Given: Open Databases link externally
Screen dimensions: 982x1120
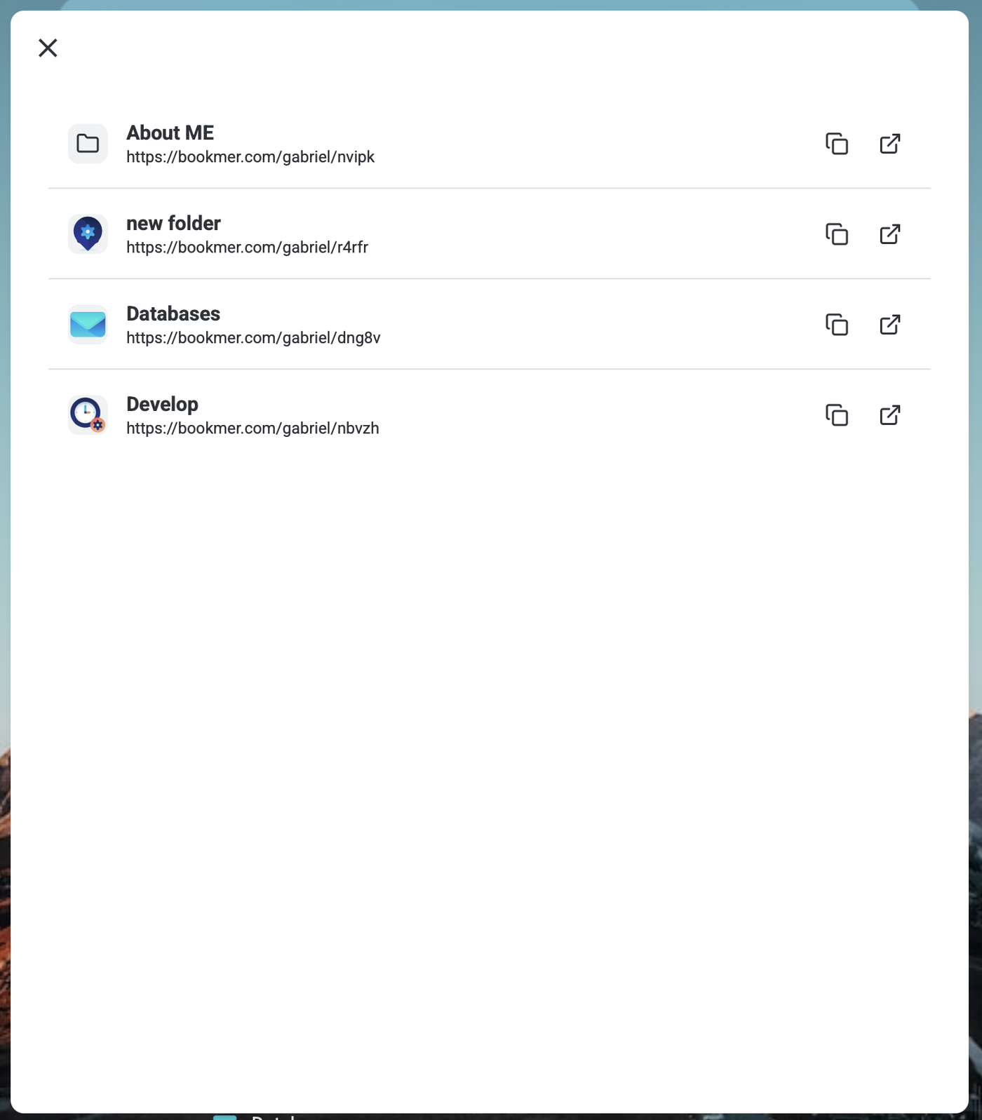Looking at the screenshot, I should pos(890,325).
